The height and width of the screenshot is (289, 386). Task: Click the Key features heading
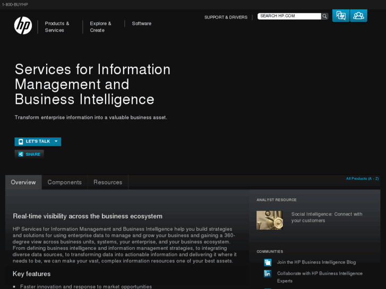pyautogui.click(x=31, y=274)
